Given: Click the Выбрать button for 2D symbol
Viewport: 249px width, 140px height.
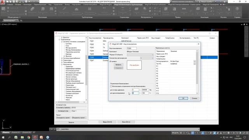Looking at the screenshot, I should point(118,65).
